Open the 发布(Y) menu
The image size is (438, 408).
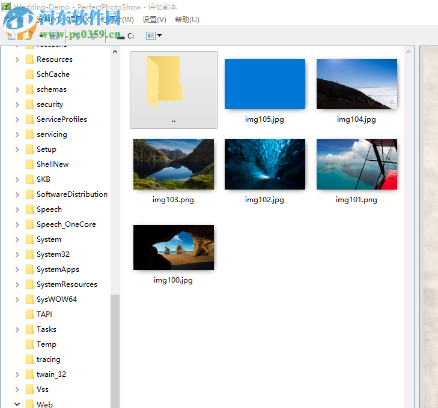(x=48, y=20)
